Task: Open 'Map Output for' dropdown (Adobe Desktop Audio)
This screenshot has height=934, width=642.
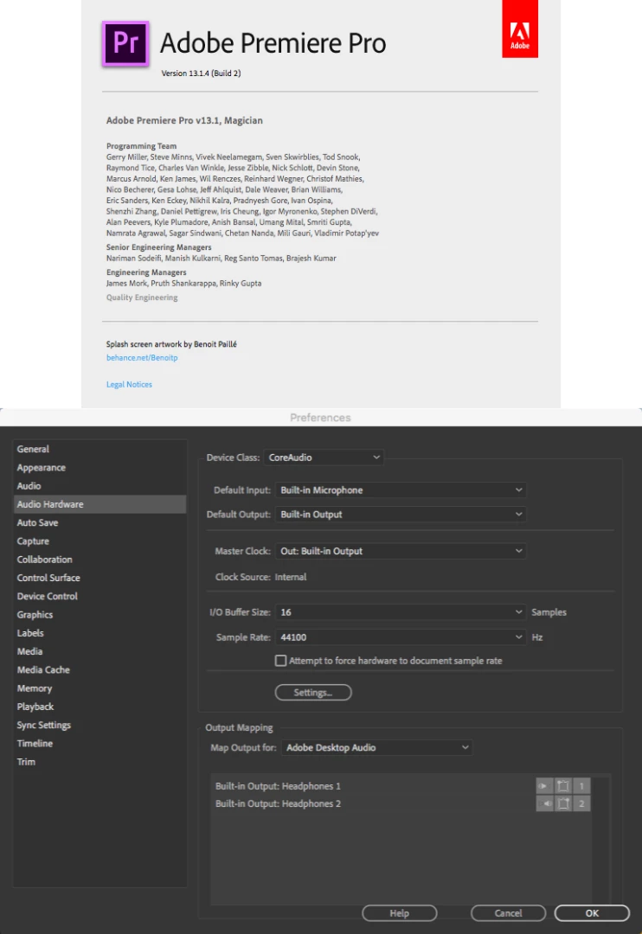Action: [376, 747]
